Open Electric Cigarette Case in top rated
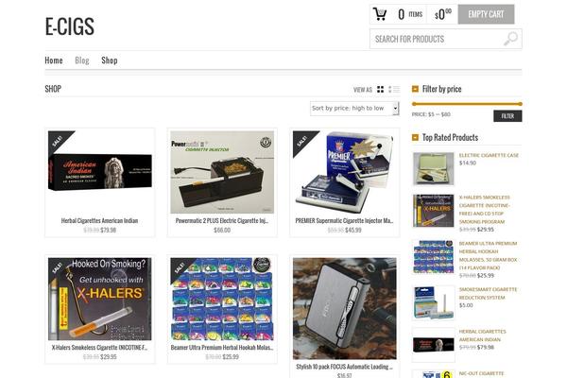 pos(489,155)
